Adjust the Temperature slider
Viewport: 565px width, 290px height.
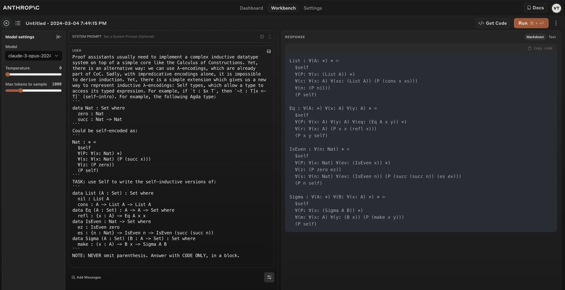click(x=33, y=75)
